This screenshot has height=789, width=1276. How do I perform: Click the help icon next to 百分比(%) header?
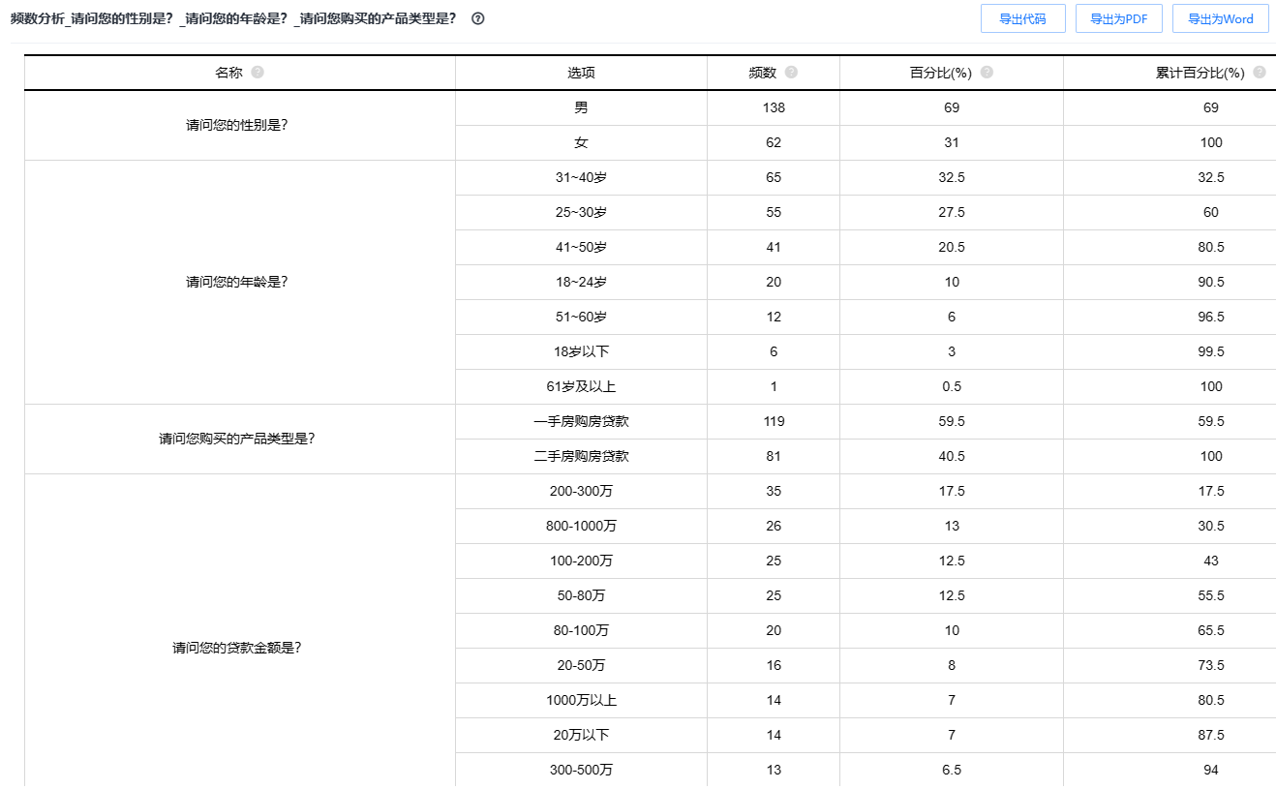point(987,73)
